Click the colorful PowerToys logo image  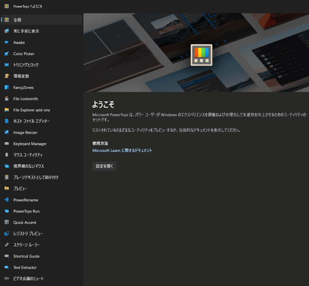coord(201,55)
